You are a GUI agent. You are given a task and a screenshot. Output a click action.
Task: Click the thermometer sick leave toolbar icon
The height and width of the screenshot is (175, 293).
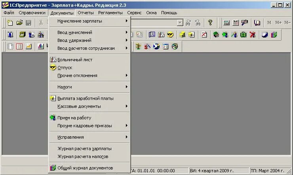pos(161,35)
